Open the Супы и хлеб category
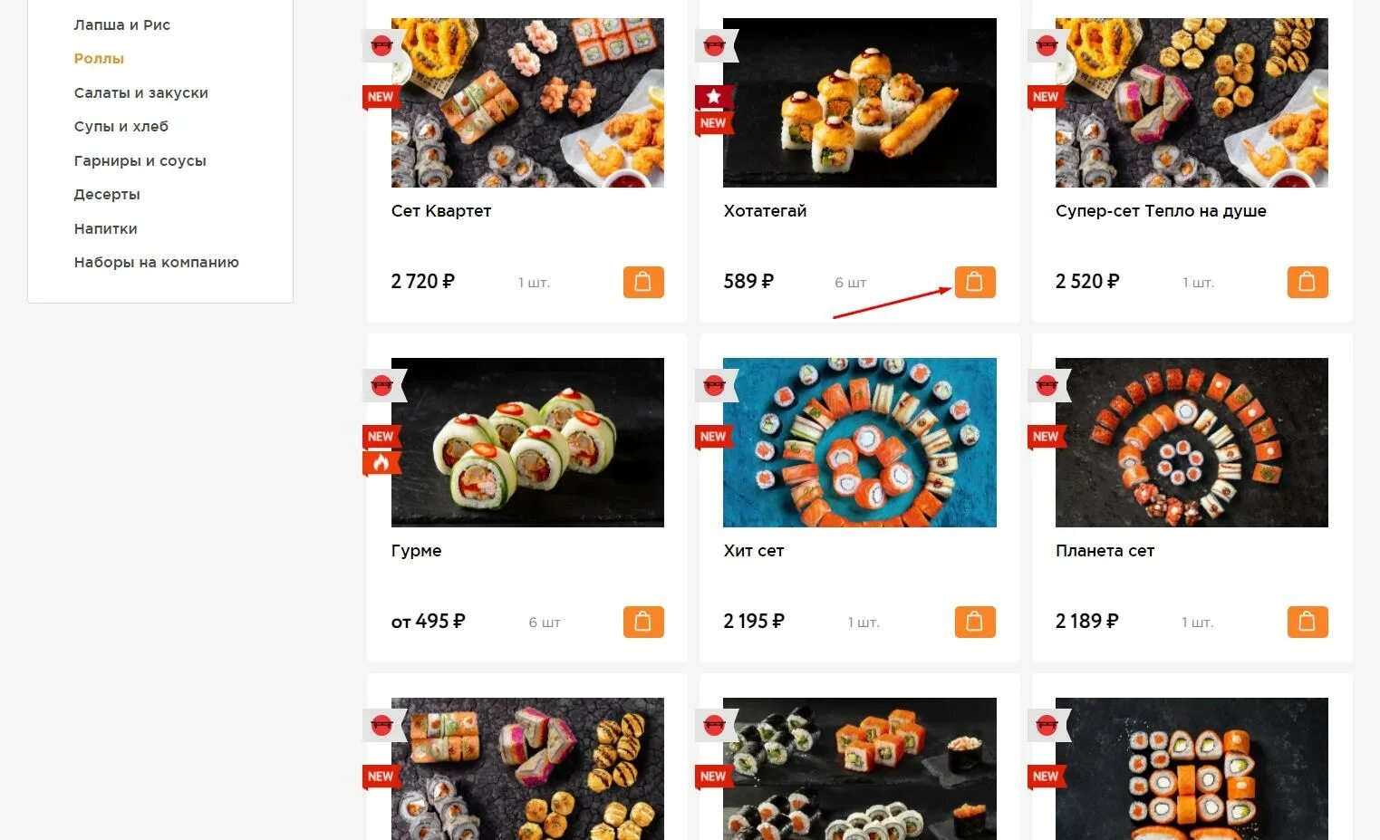The width and height of the screenshot is (1380, 840). (121, 126)
